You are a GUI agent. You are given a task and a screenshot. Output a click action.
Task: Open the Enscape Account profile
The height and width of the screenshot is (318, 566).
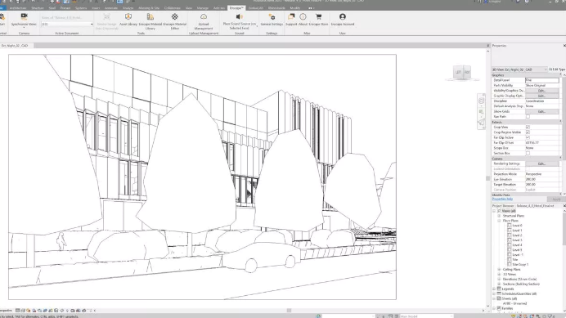[343, 16]
